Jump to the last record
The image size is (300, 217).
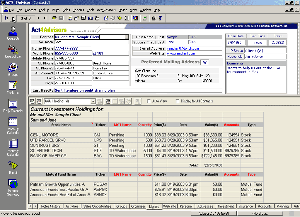(45, 18)
